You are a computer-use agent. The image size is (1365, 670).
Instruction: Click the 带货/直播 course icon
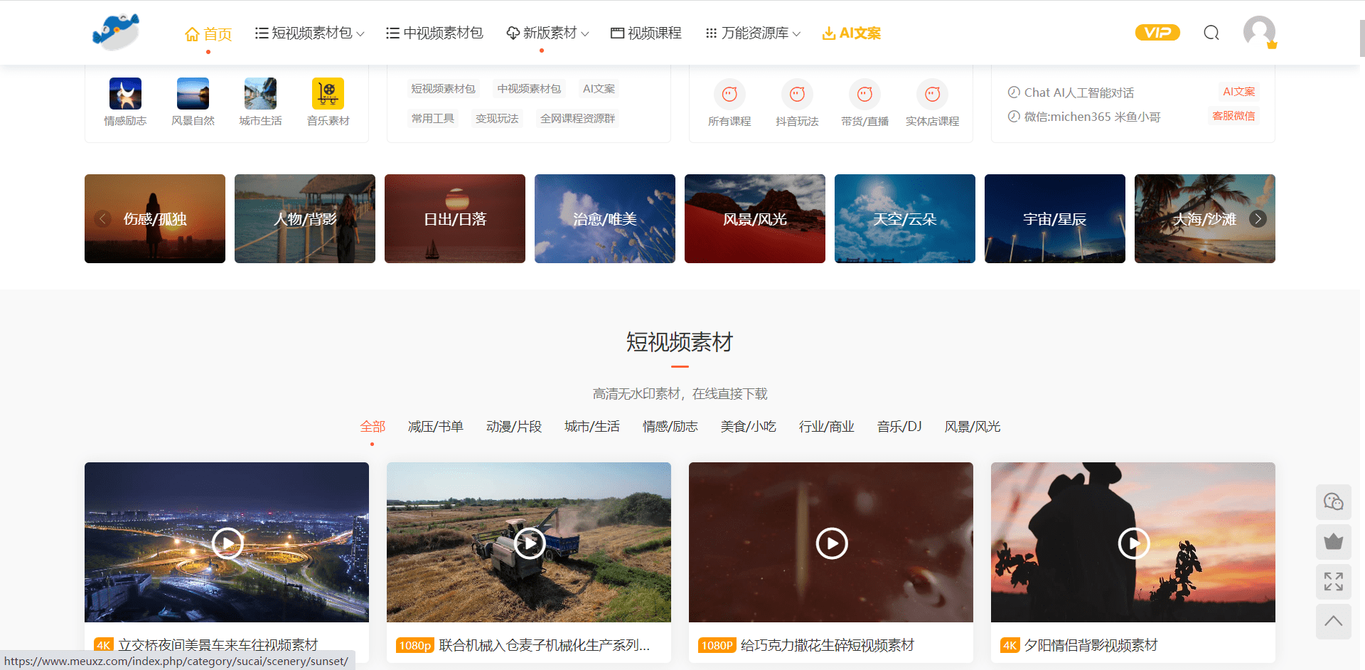pyautogui.click(x=864, y=94)
